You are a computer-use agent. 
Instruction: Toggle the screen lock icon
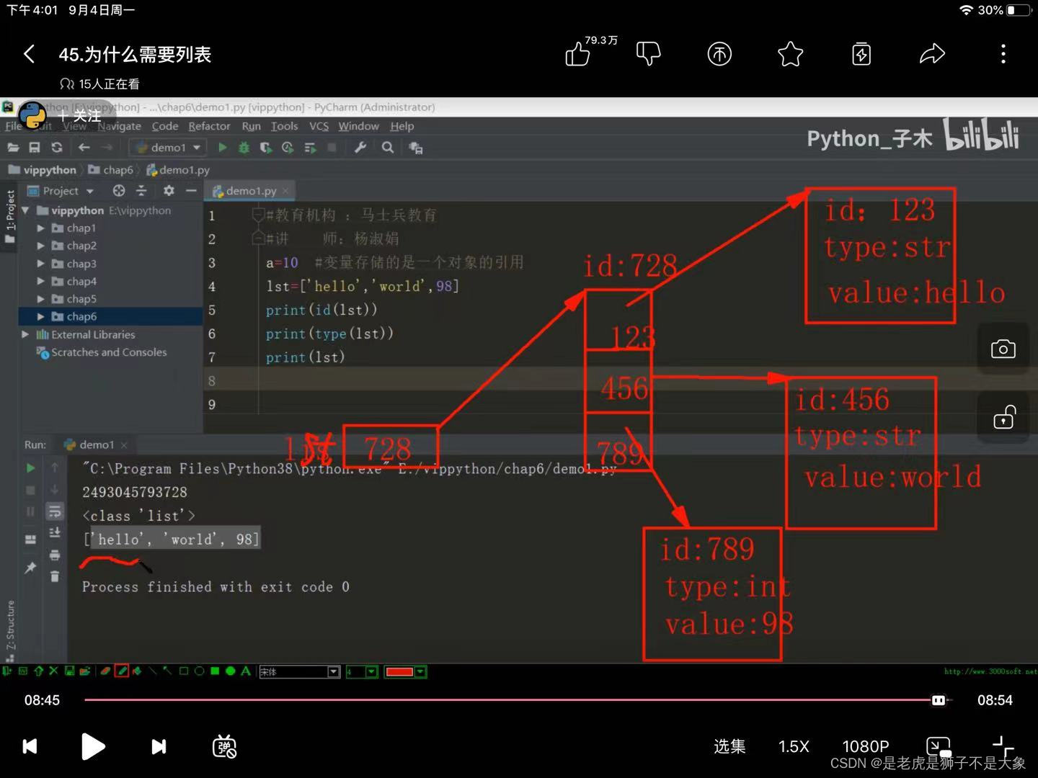click(x=1003, y=417)
